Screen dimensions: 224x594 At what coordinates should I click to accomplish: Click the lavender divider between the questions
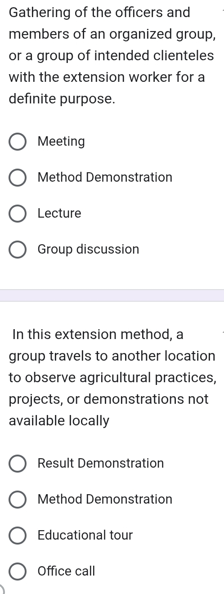112,295
